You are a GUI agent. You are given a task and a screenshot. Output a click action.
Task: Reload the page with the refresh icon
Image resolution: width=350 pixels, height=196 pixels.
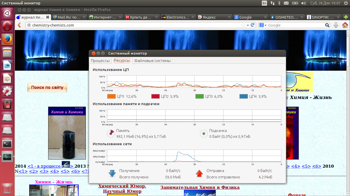[253, 25]
